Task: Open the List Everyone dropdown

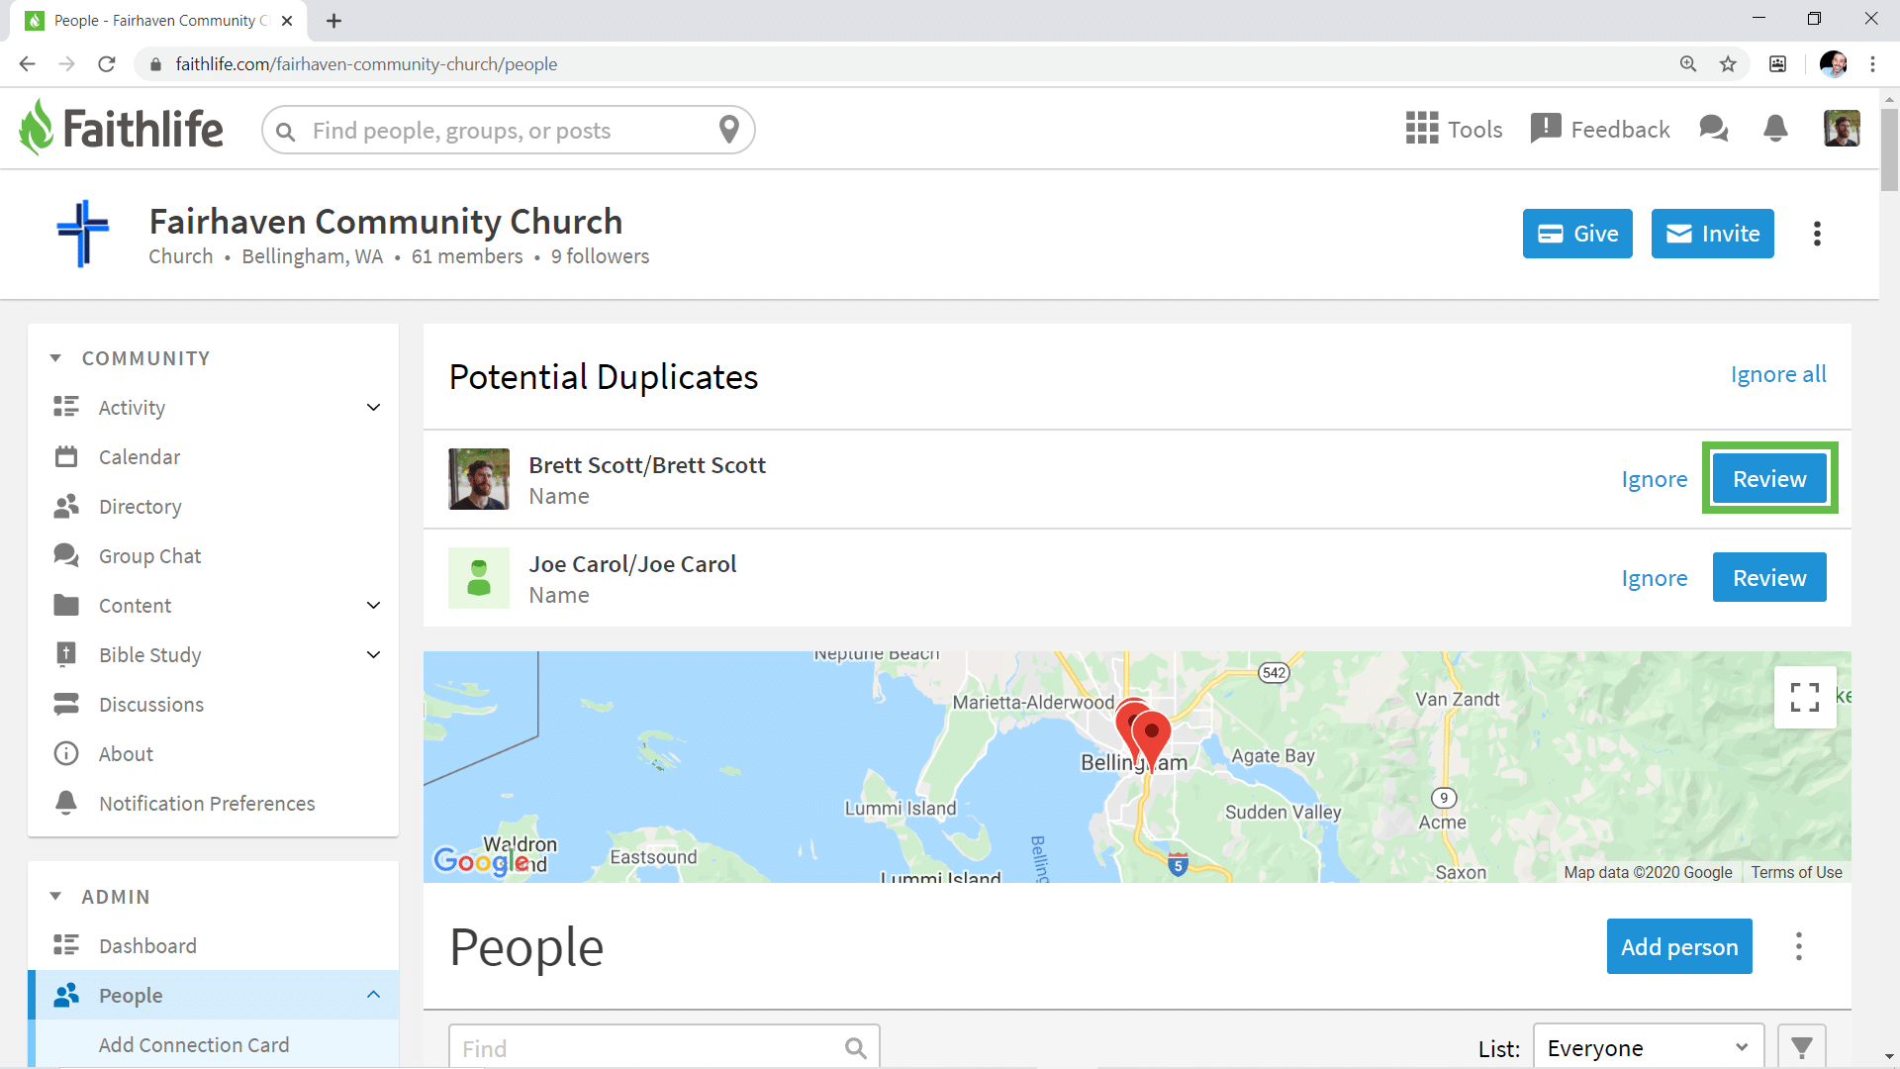Action: 1648,1047
